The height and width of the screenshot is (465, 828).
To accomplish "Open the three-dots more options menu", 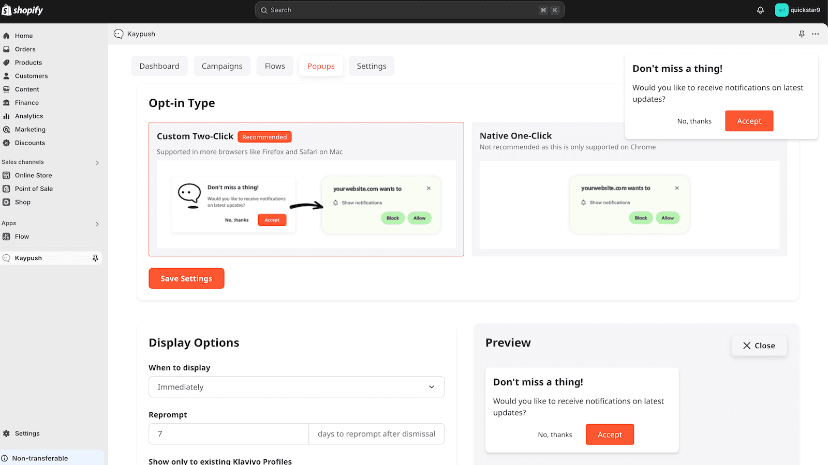I will [x=816, y=34].
